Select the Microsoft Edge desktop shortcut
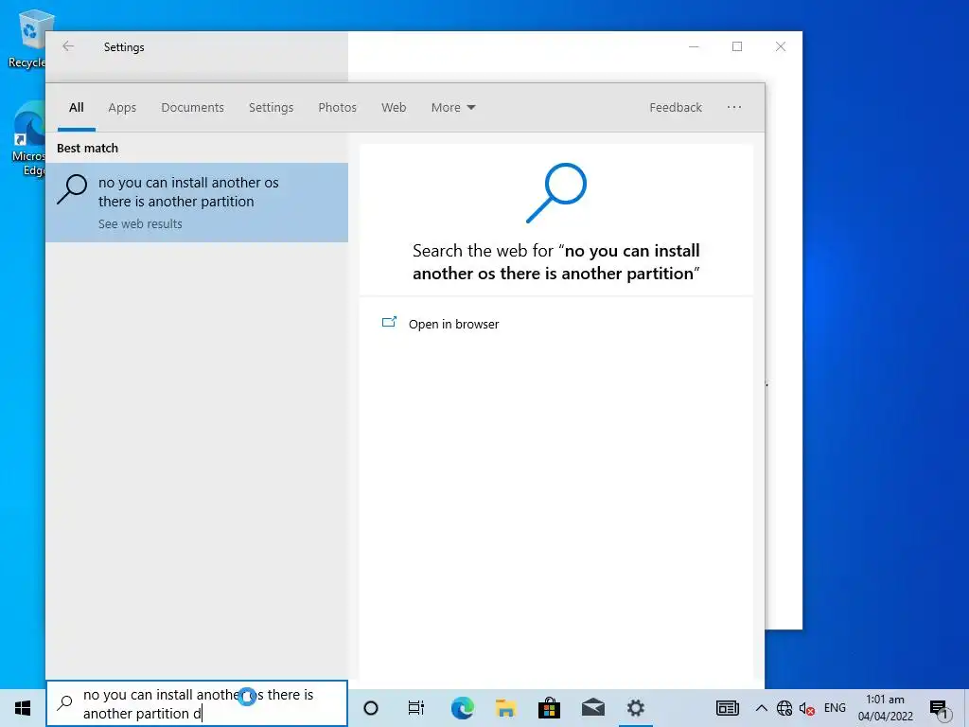 [x=27, y=139]
